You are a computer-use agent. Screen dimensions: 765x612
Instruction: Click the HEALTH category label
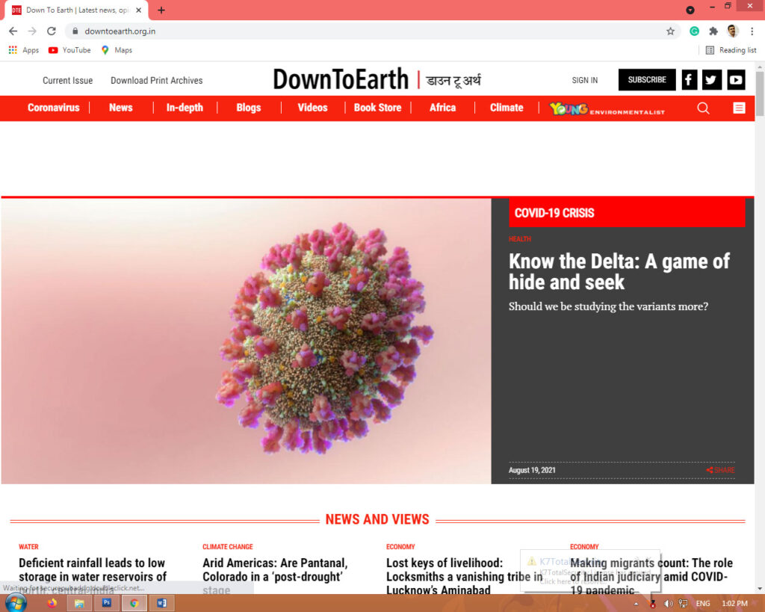pyautogui.click(x=520, y=239)
